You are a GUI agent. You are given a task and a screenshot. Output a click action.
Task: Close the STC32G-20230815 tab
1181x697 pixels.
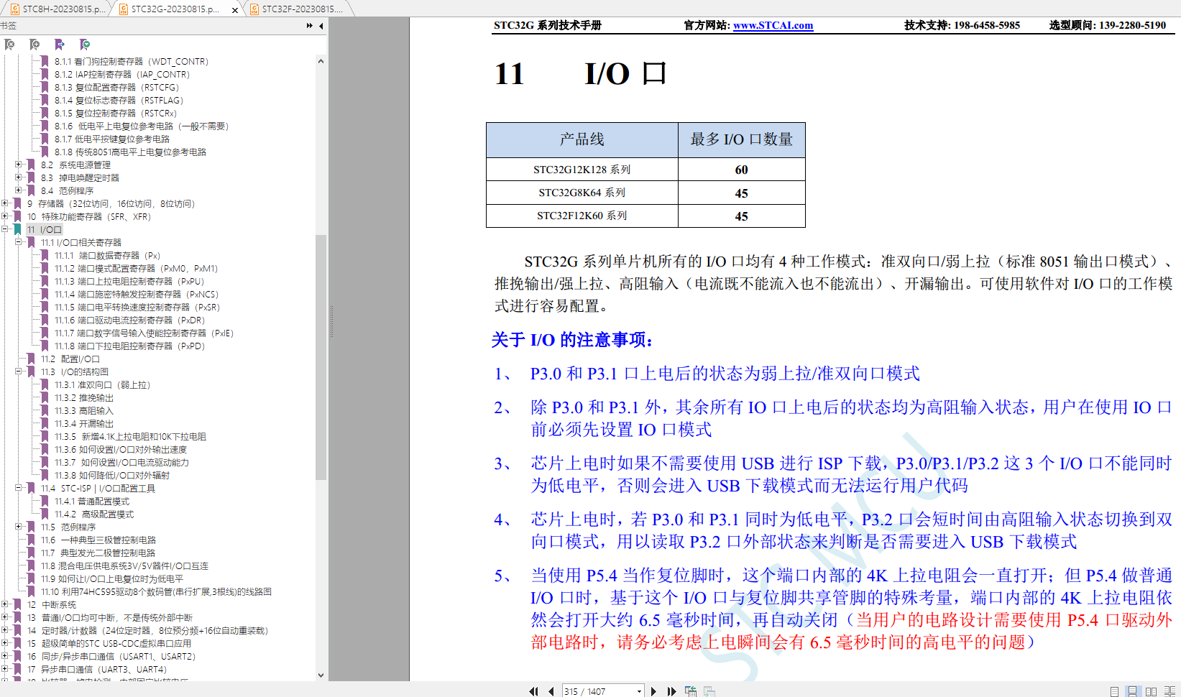235,10
